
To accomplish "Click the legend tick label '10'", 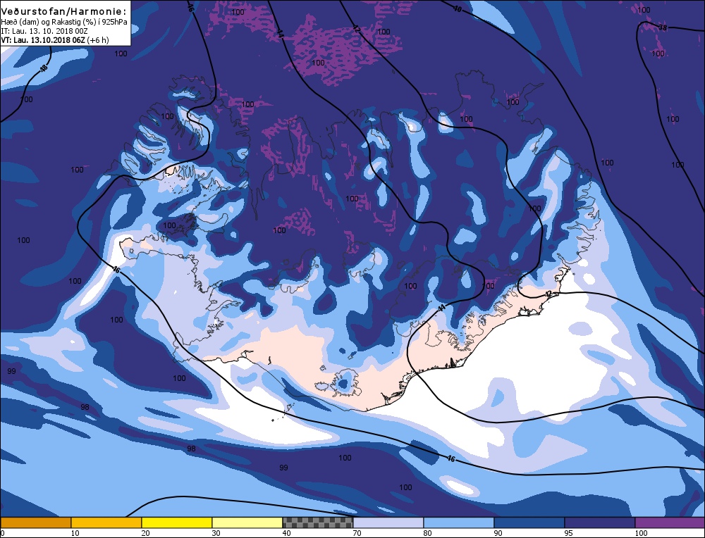I will coord(75,533).
